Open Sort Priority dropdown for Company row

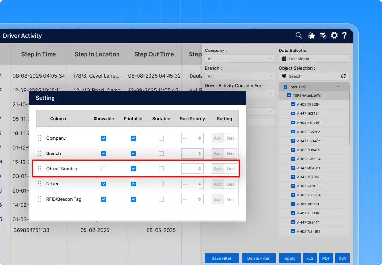tap(192, 138)
